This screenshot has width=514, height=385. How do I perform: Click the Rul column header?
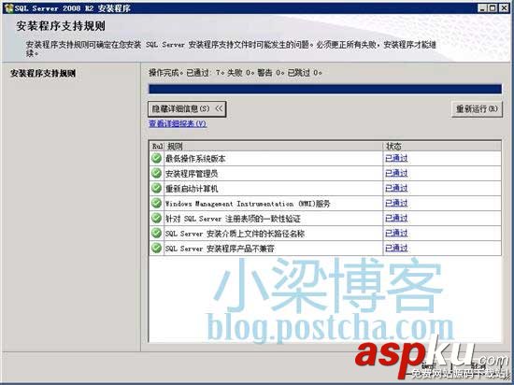pos(157,146)
